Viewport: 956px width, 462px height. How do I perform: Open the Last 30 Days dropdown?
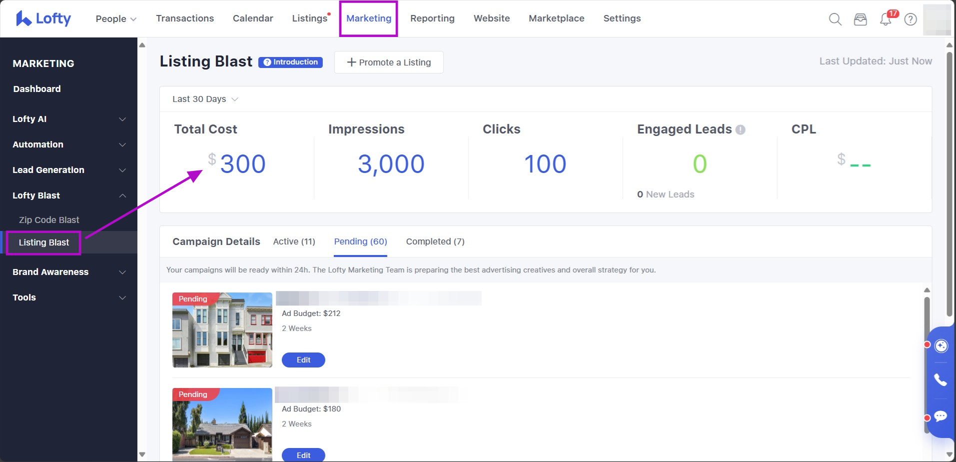205,99
